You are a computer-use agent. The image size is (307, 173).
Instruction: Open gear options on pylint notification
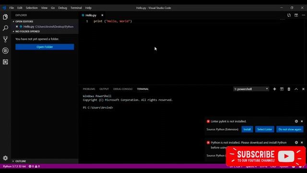pyautogui.click(x=296, y=122)
